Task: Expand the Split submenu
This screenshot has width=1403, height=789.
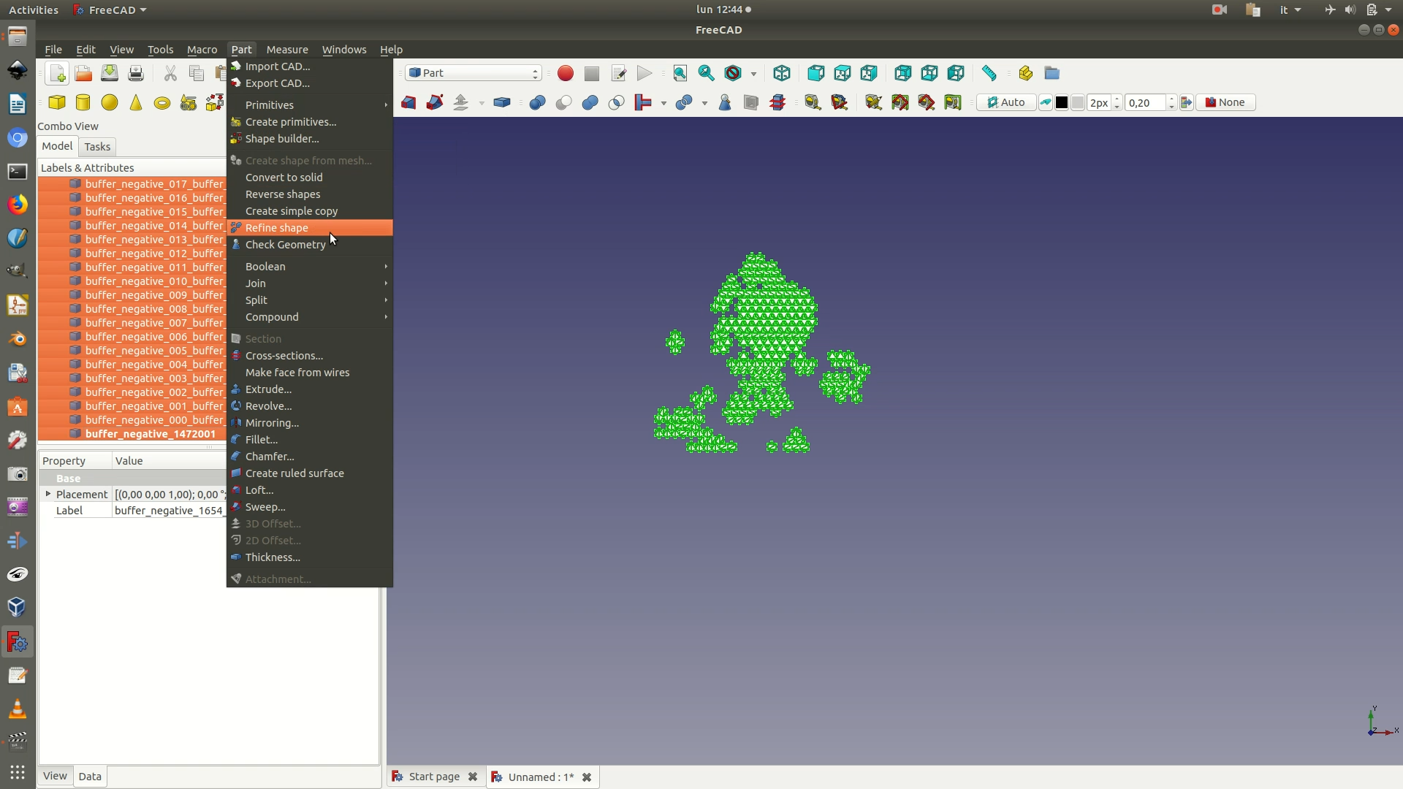Action: 310,300
